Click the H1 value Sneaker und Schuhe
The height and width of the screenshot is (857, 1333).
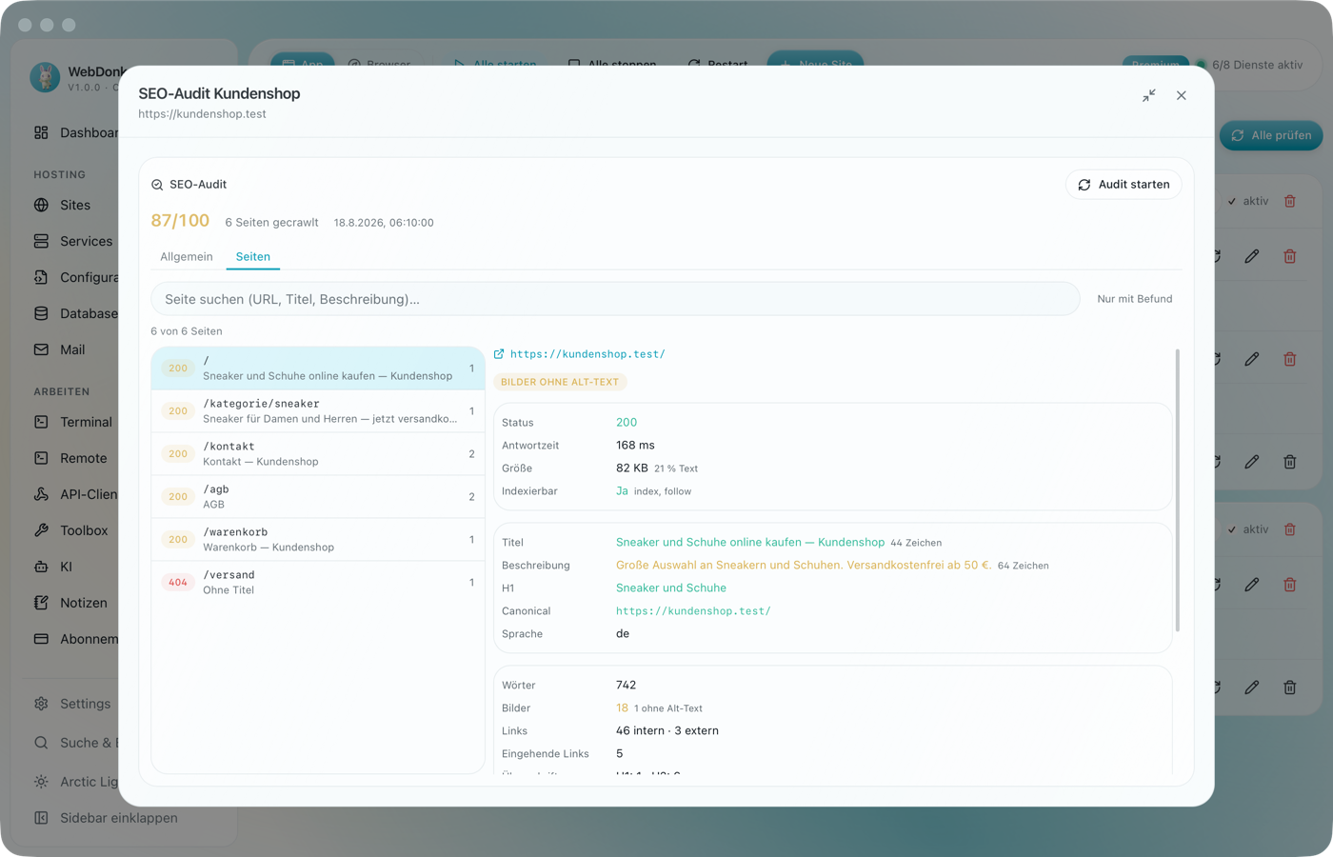(x=671, y=588)
